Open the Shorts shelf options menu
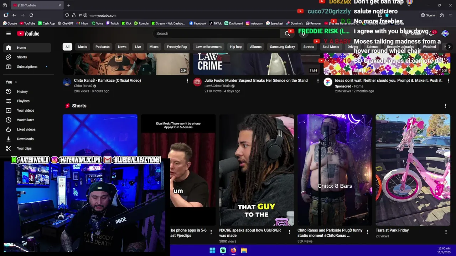Screen dimensions: 456x256 tap(445, 106)
